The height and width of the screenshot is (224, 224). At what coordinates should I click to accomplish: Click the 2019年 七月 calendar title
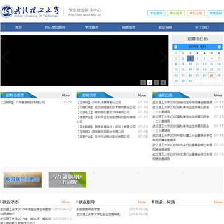coord(197,47)
